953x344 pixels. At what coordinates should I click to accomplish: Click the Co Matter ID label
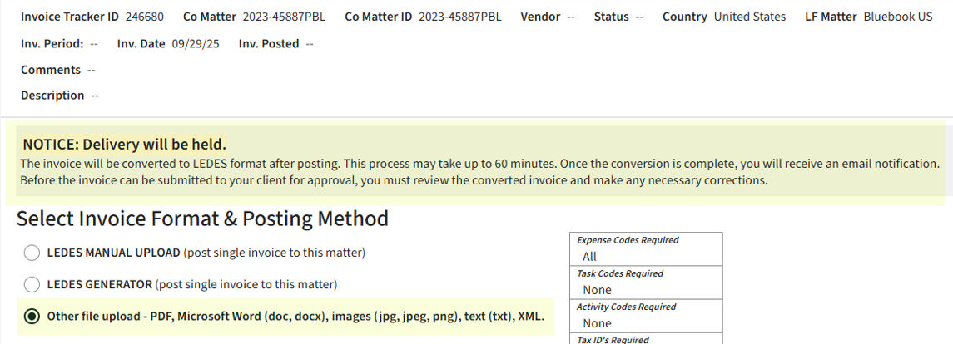pyautogui.click(x=378, y=17)
